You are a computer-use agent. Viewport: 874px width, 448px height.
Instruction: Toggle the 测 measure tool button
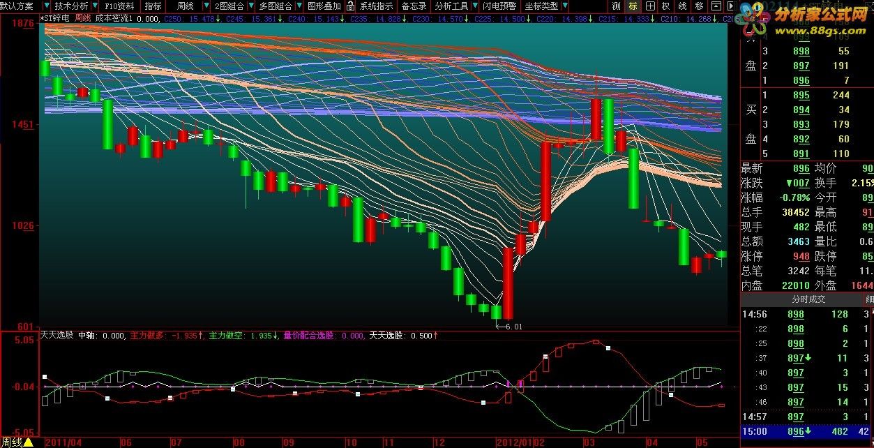click(x=616, y=6)
